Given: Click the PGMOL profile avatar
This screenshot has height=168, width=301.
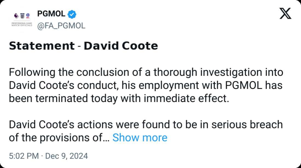Looking at the screenshot, I should coord(21,20).
